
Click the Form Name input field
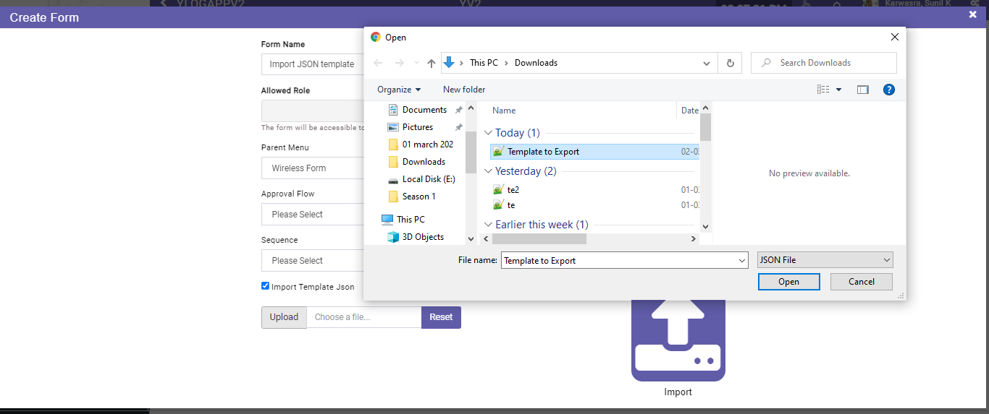point(312,64)
